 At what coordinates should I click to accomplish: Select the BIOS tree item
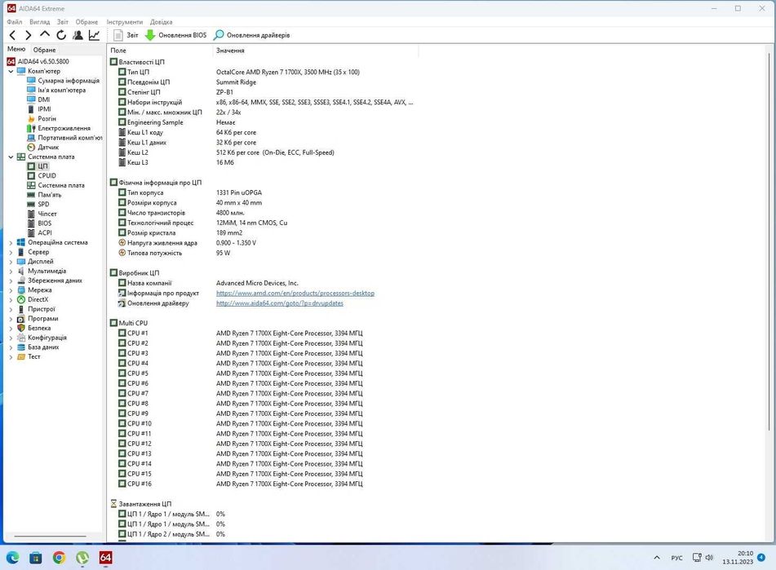tap(45, 223)
